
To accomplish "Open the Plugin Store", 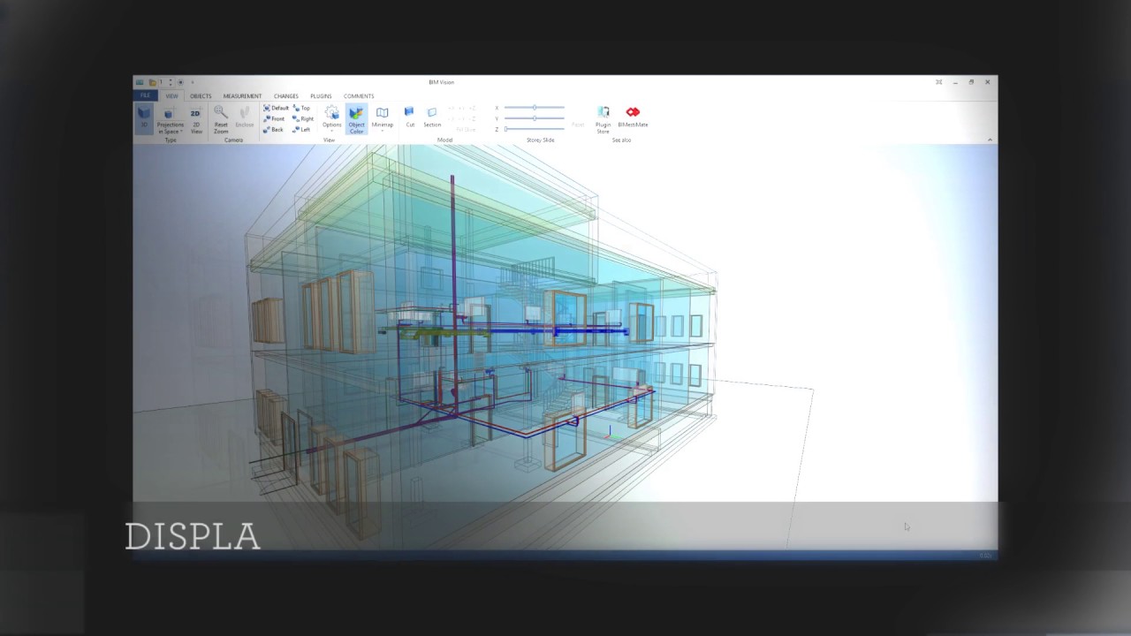I will (x=603, y=119).
